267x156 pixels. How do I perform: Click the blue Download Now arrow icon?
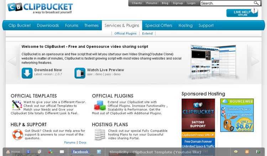27,73
